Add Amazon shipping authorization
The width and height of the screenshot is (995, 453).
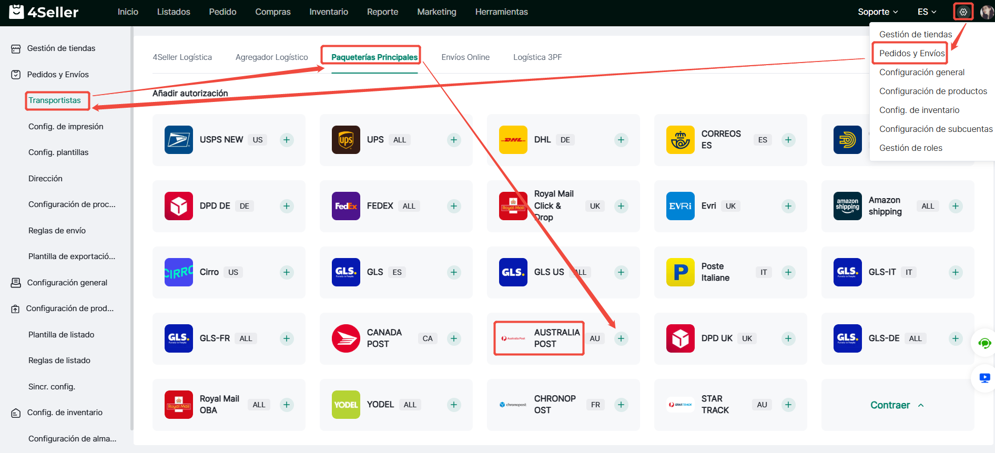tap(956, 206)
